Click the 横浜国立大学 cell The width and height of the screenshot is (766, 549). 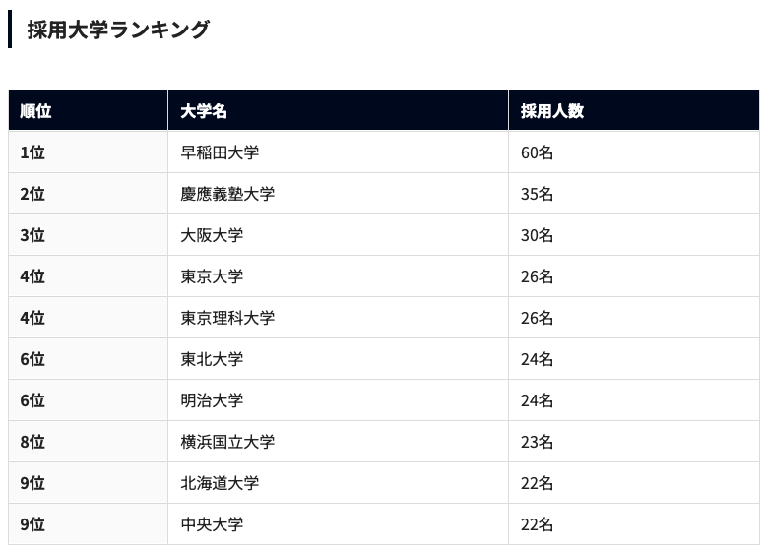coord(338,442)
